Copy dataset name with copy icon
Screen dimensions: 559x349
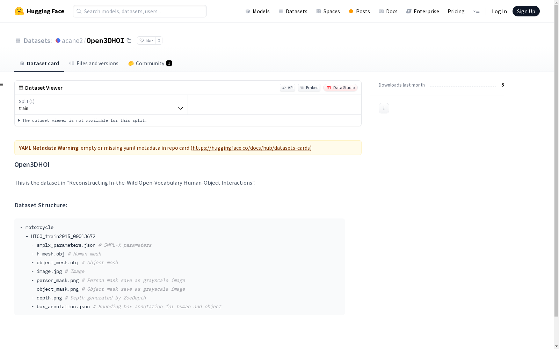coord(129,40)
